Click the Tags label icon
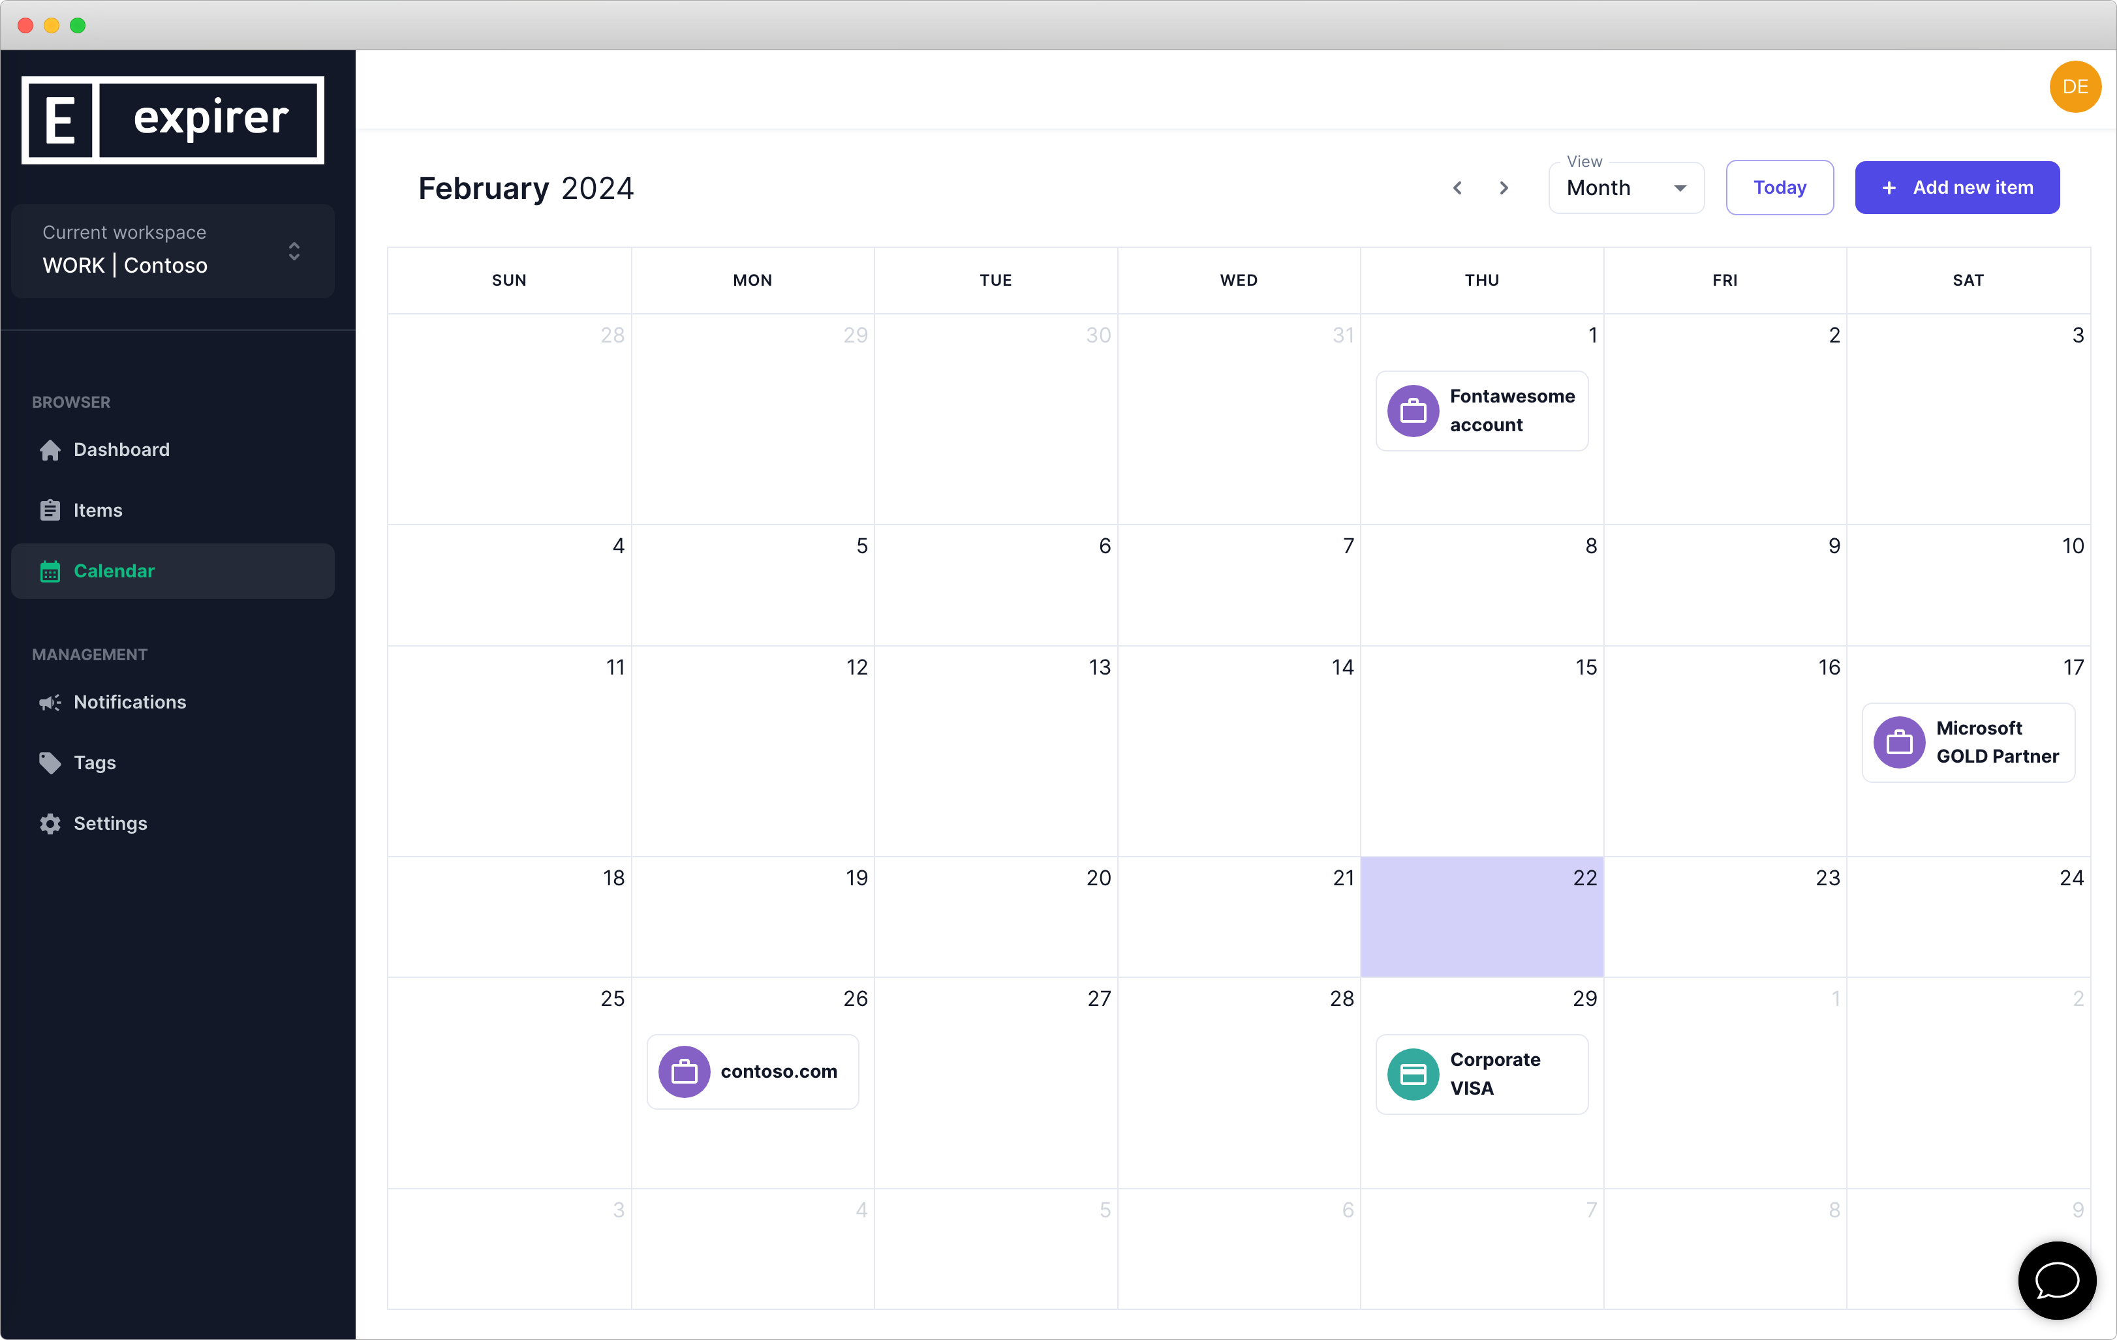 click(50, 763)
